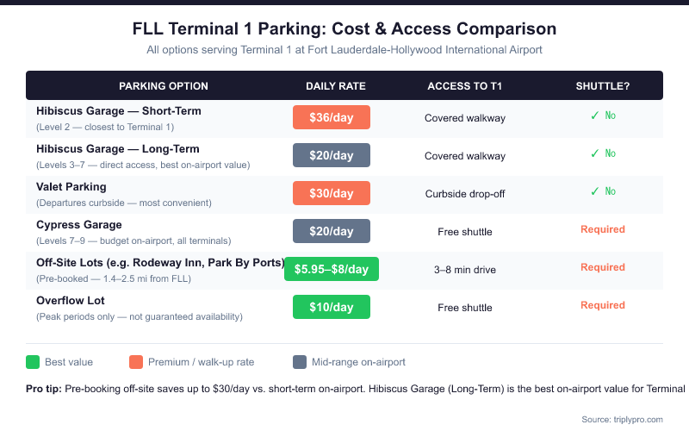Click the FLL Terminal 1 Parking title
The height and width of the screenshot is (431, 689).
click(x=344, y=29)
